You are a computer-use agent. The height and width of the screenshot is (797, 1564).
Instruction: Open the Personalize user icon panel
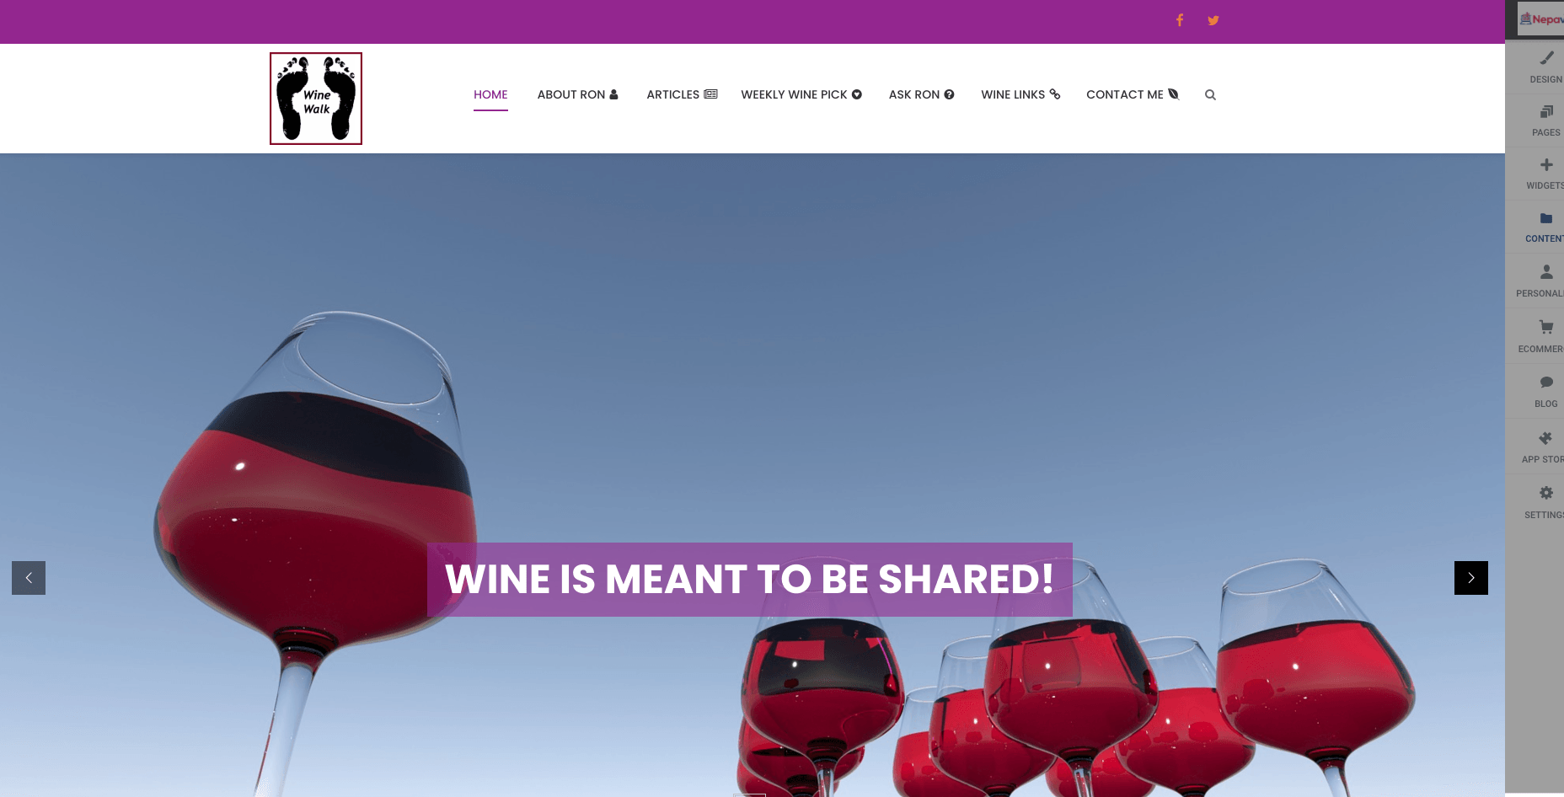pos(1545,281)
